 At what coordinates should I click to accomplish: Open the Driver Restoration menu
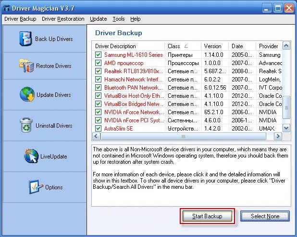click(x=63, y=19)
